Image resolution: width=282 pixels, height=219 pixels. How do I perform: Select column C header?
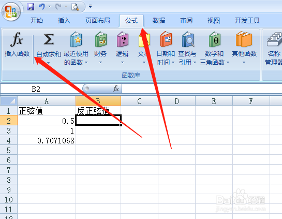coord(139,101)
